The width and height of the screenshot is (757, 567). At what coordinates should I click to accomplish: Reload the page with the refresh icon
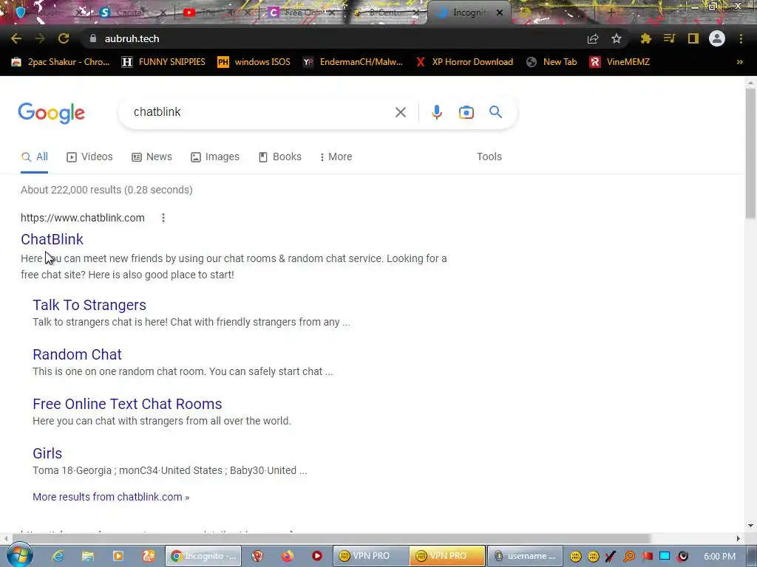[64, 38]
